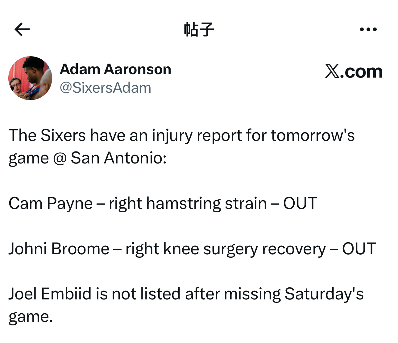The image size is (398, 343).
Task: Click "Saturday's" in the last sentence
Action: coord(324,294)
